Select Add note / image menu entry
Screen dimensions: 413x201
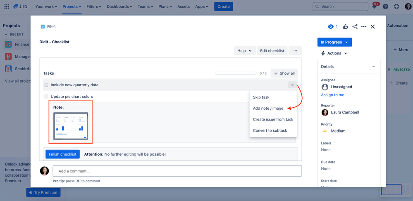point(273,109)
